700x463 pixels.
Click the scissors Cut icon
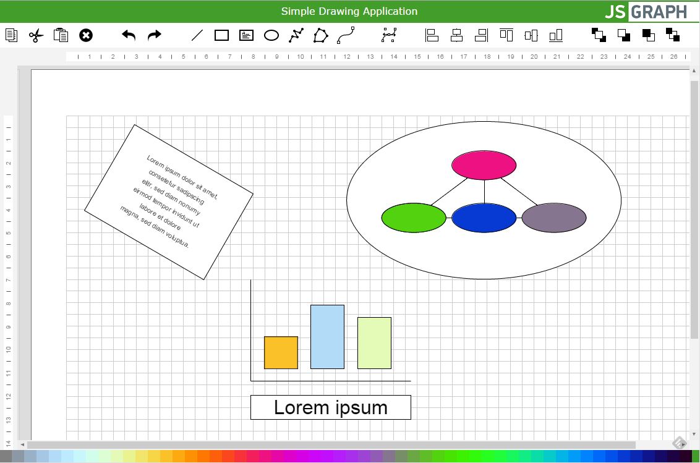36,35
